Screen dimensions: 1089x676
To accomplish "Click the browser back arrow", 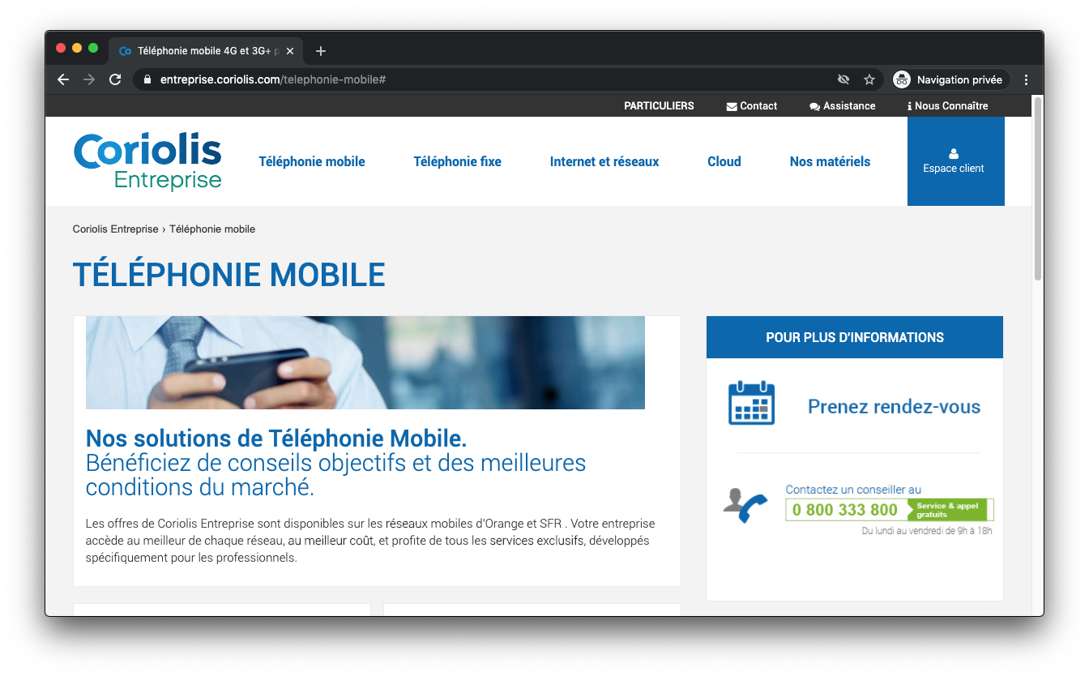I will click(x=63, y=79).
